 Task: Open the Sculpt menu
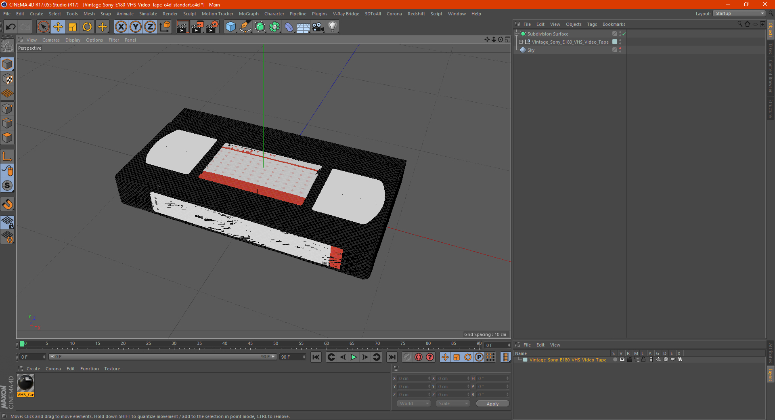point(189,14)
